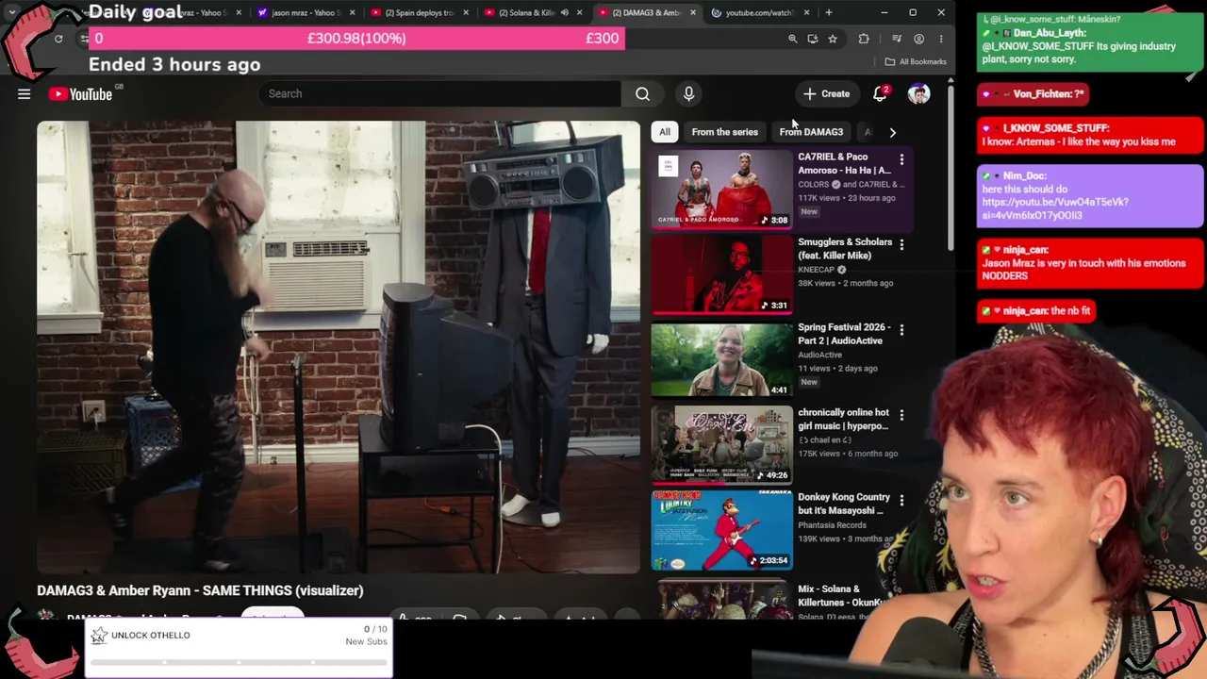Click the zoom magnifier in the address bar
Screen dimensions: 1207x679
[793, 39]
